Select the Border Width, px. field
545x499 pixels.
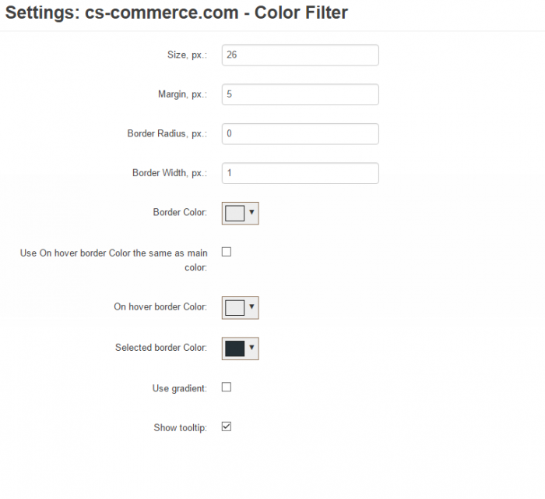pyautogui.click(x=301, y=173)
